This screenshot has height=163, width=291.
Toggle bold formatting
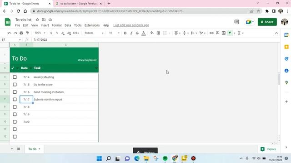pyautogui.click(x=125, y=33)
